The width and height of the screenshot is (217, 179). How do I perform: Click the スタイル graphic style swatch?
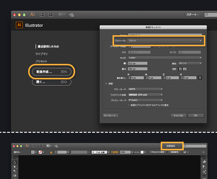coord(142,152)
